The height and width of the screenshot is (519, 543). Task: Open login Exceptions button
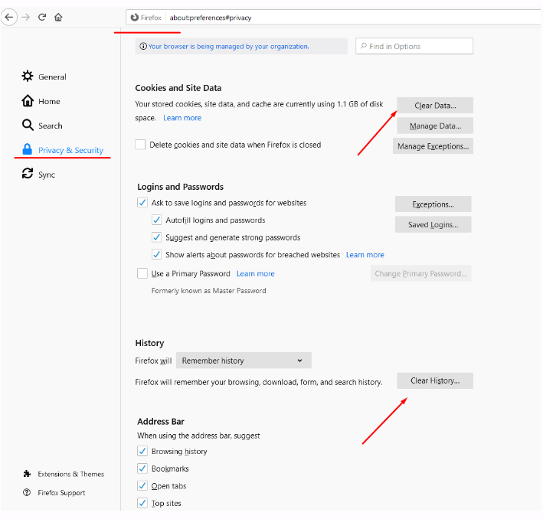(433, 204)
